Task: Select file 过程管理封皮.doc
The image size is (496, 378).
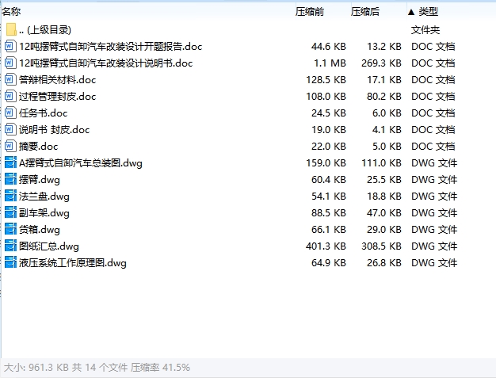Action: pyautogui.click(x=57, y=96)
